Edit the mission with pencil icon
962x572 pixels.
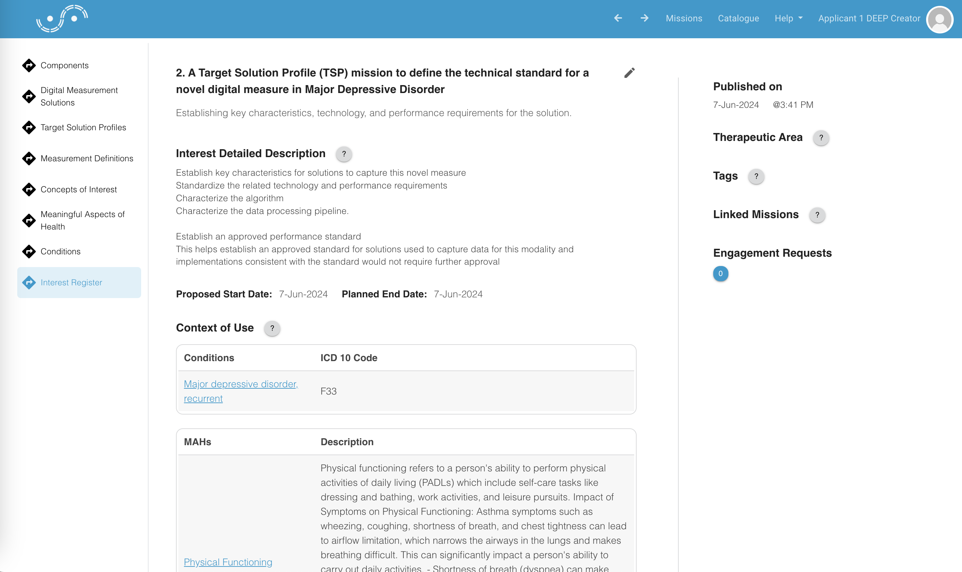[x=629, y=73]
